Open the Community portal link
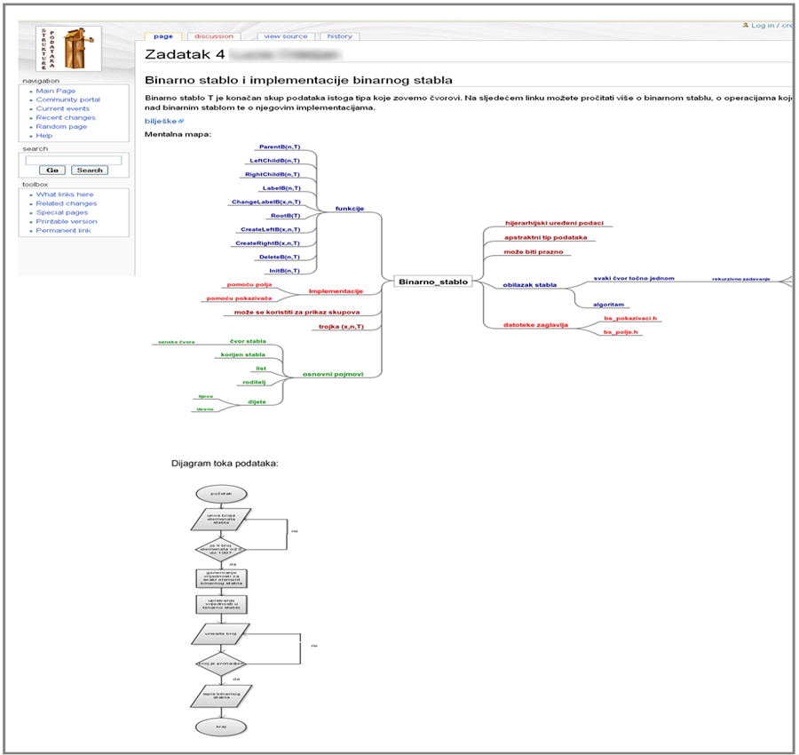 point(67,99)
